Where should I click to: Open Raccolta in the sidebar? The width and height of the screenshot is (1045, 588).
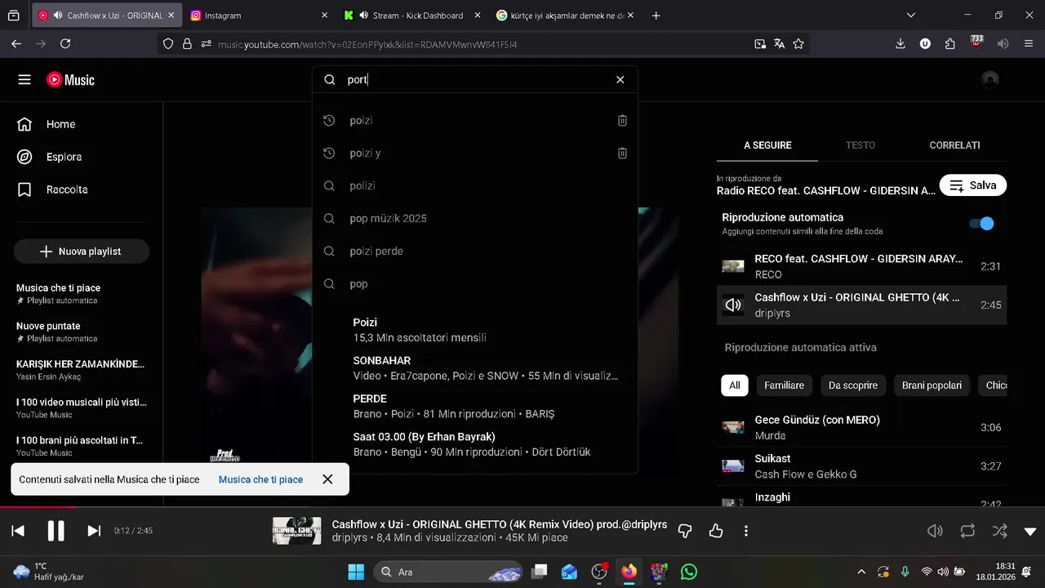82,189
